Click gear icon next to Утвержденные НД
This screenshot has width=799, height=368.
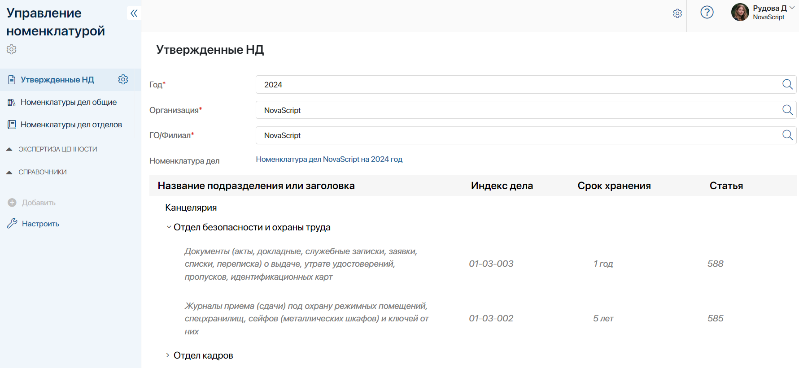click(123, 79)
